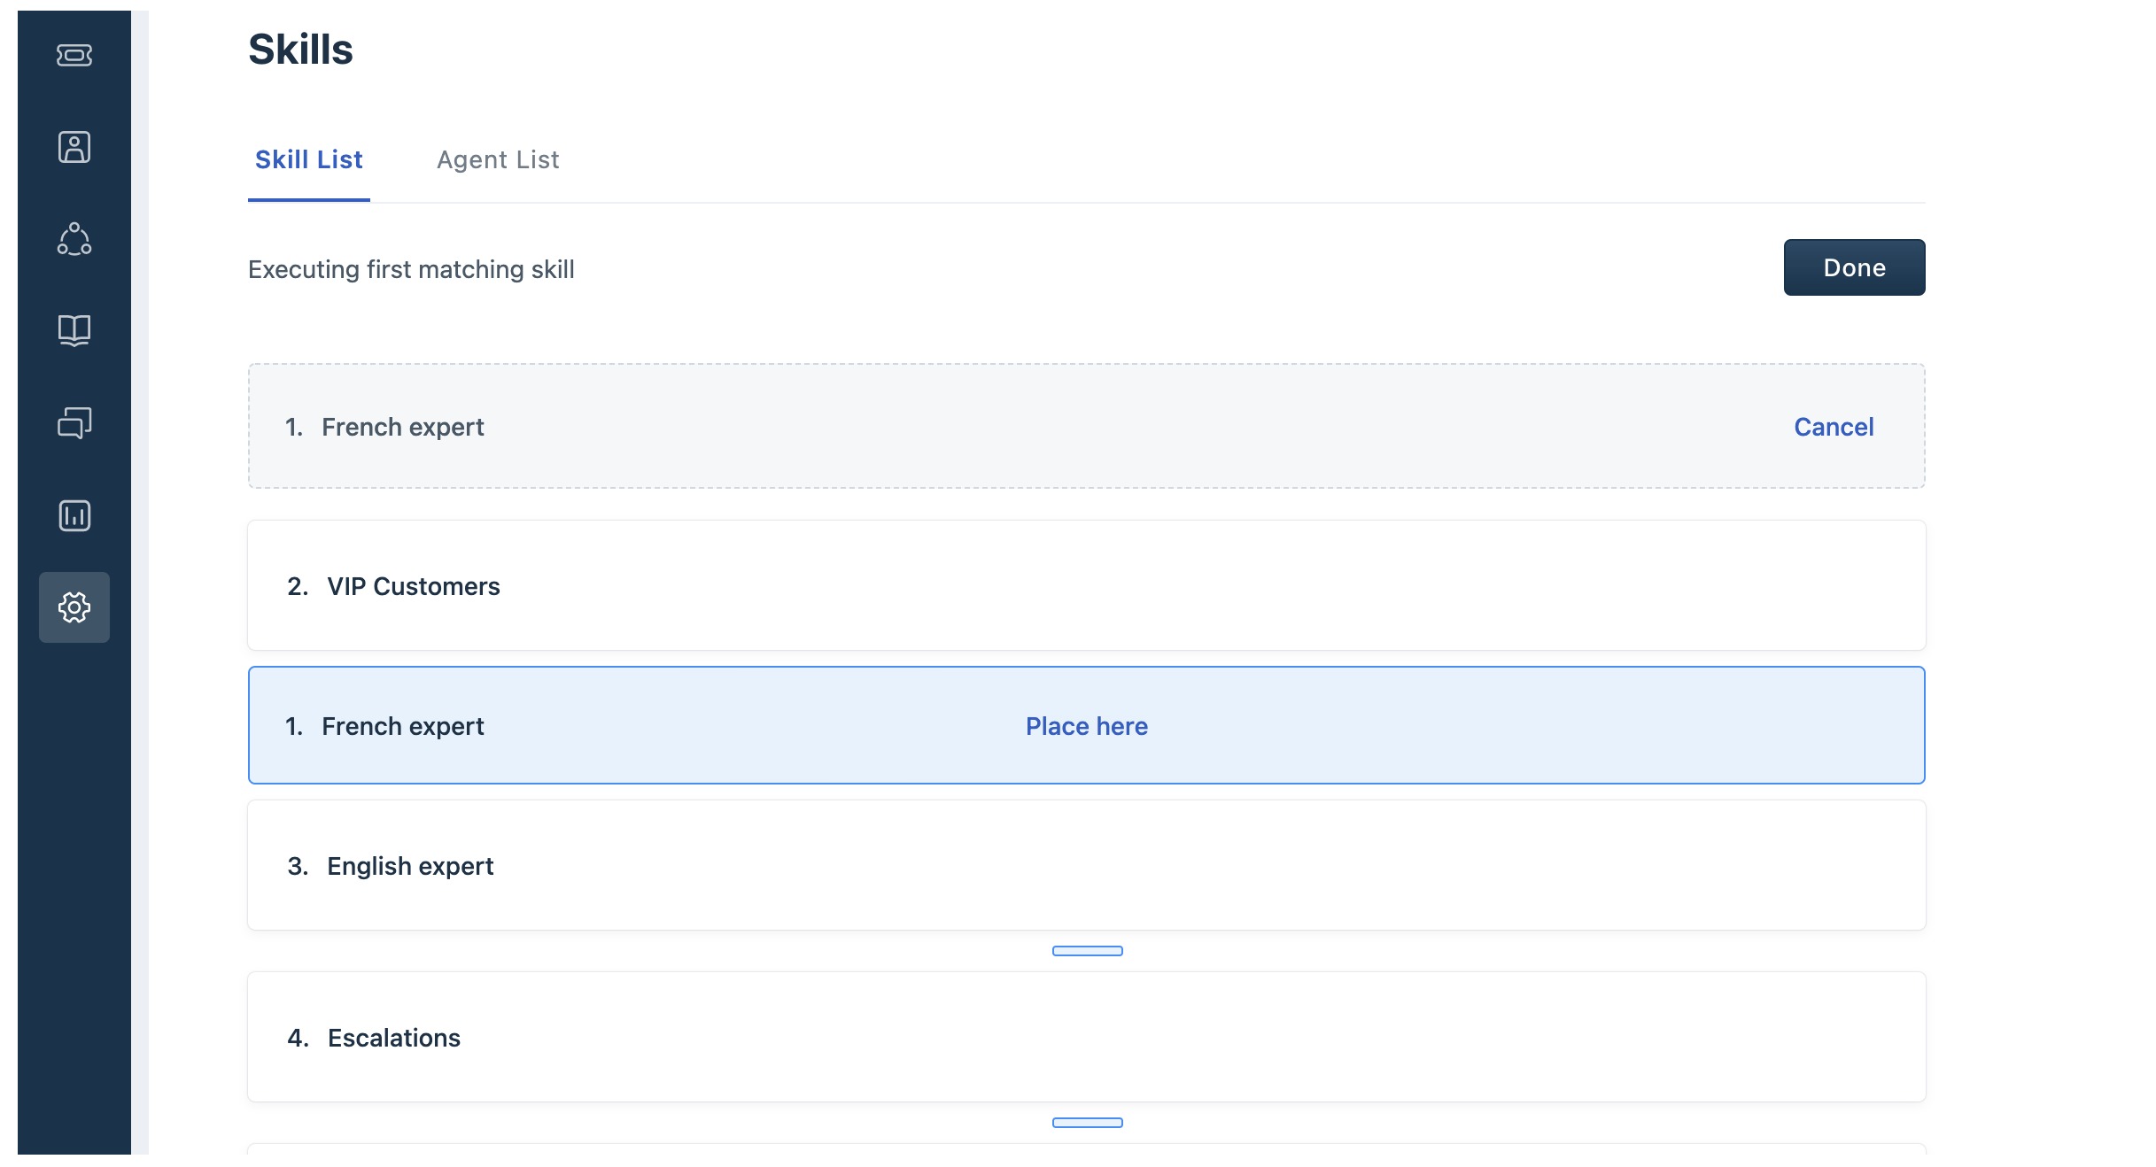Click the Skills page heading

coord(300,50)
